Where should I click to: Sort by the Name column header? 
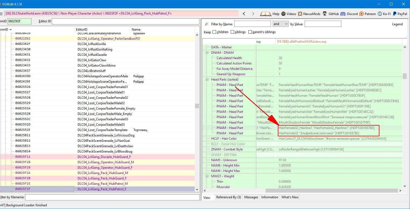click(x=162, y=29)
